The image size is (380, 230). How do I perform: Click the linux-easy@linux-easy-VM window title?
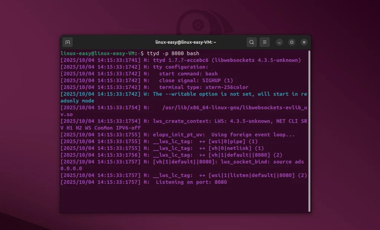point(186,42)
